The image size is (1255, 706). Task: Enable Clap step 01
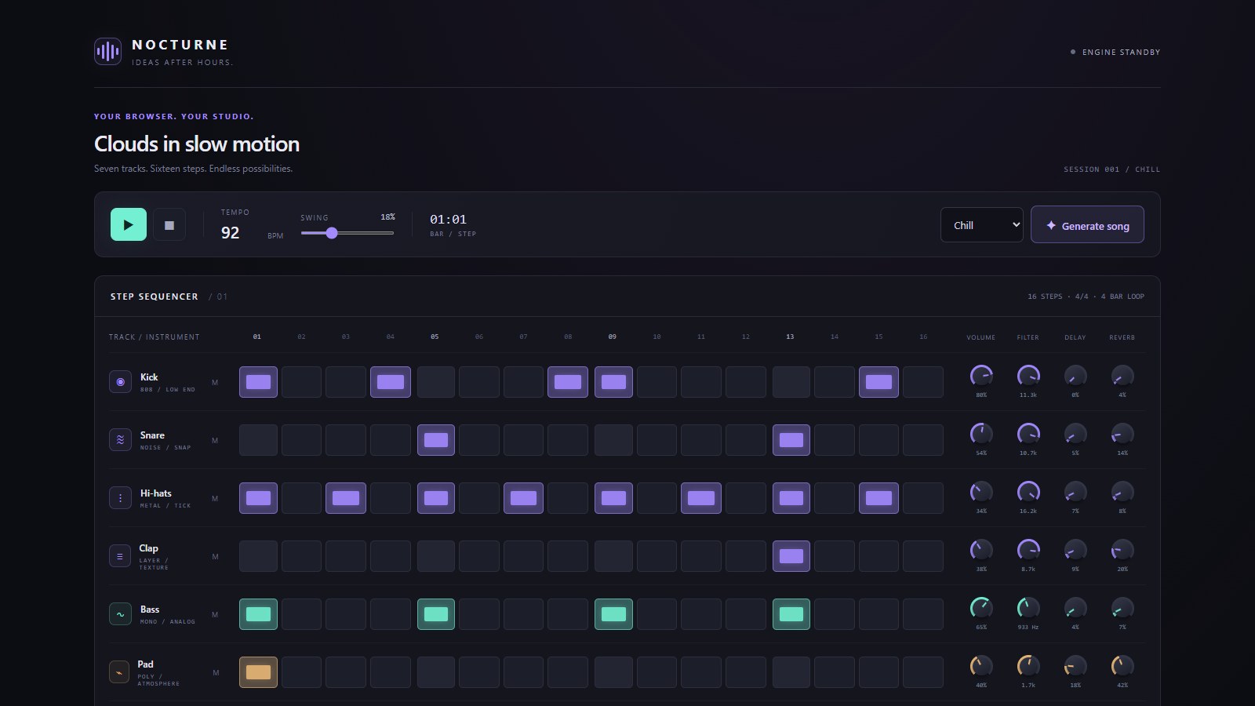point(258,556)
